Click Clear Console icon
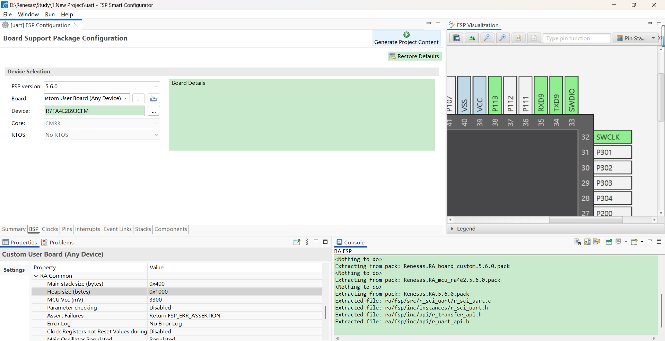 [x=578, y=242]
